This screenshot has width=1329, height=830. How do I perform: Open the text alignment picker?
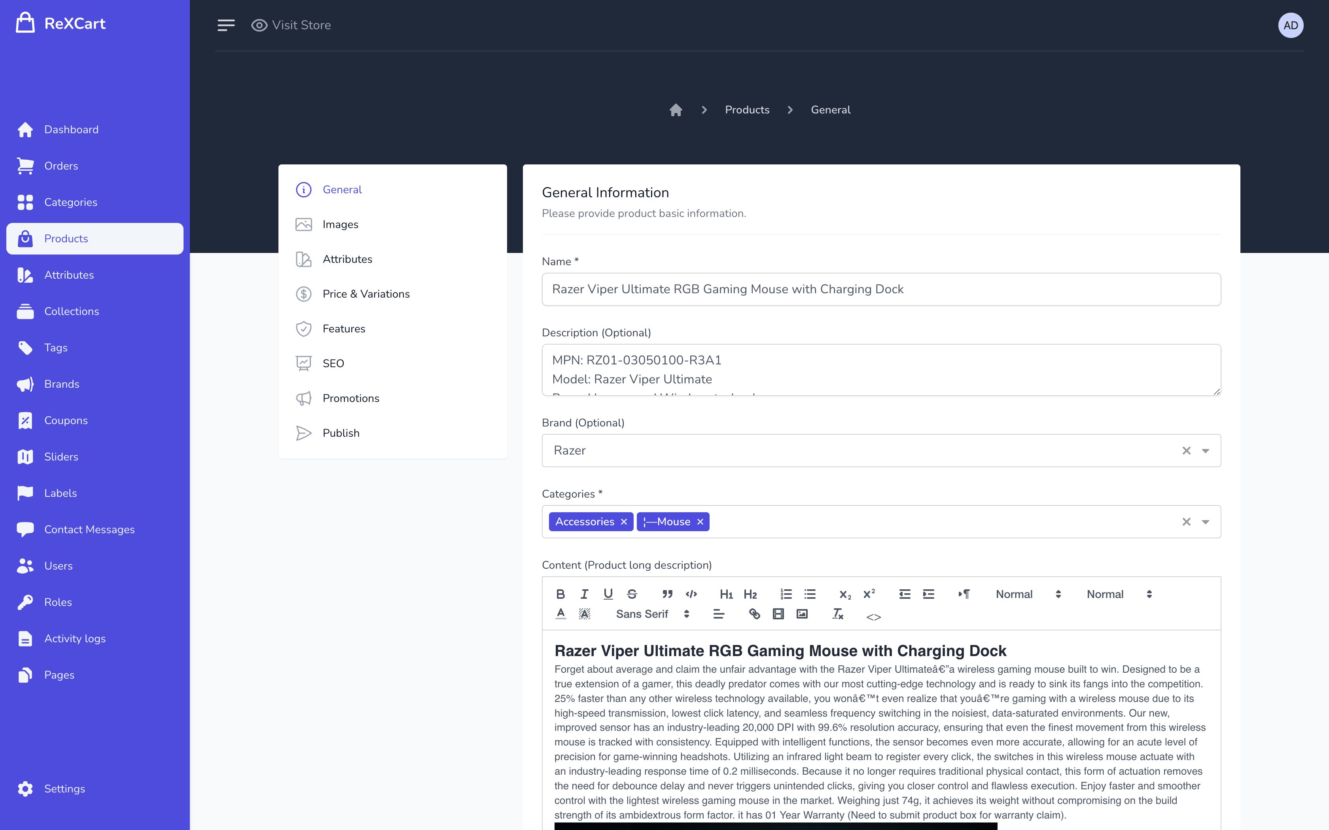coord(719,614)
